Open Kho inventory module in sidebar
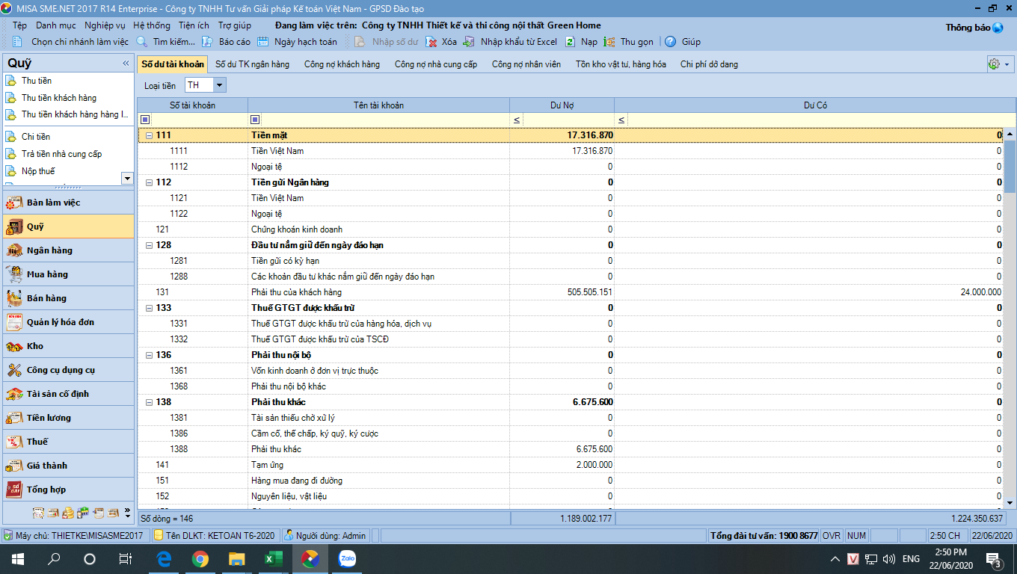Viewport: 1017px width, 574px height. pos(35,346)
